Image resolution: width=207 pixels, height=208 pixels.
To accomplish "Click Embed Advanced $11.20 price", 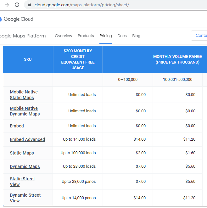I will point(189,139).
